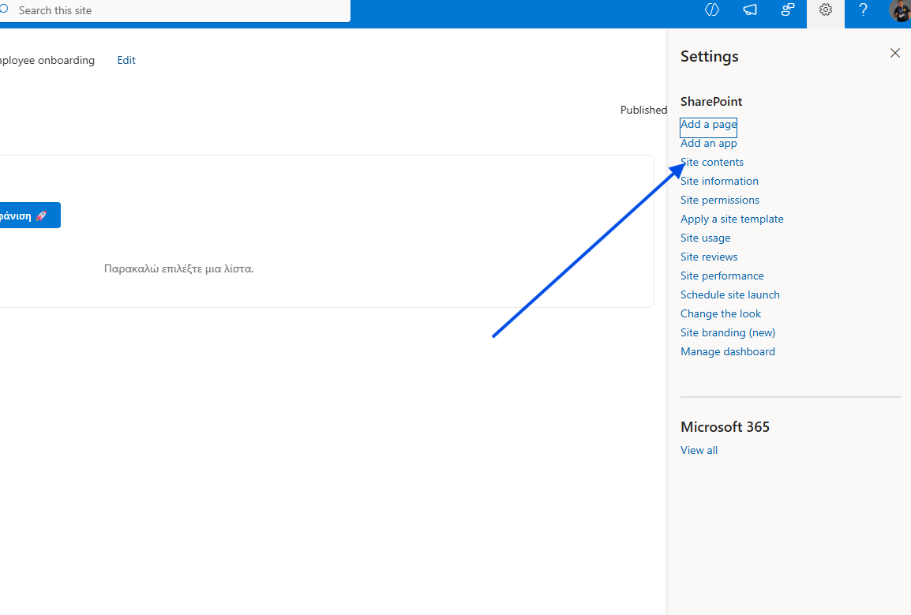Image resolution: width=911 pixels, height=615 pixels.
Task: Open Change the look
Action: tap(721, 314)
